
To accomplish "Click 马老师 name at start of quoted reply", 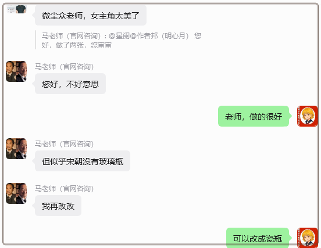I will [52, 36].
